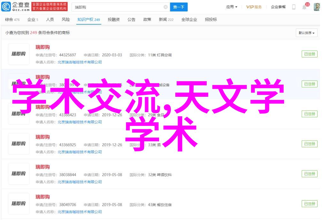322x221 pixels.
Task: Open 瑞即购 title for registration 38038844
Action: (x=42, y=167)
